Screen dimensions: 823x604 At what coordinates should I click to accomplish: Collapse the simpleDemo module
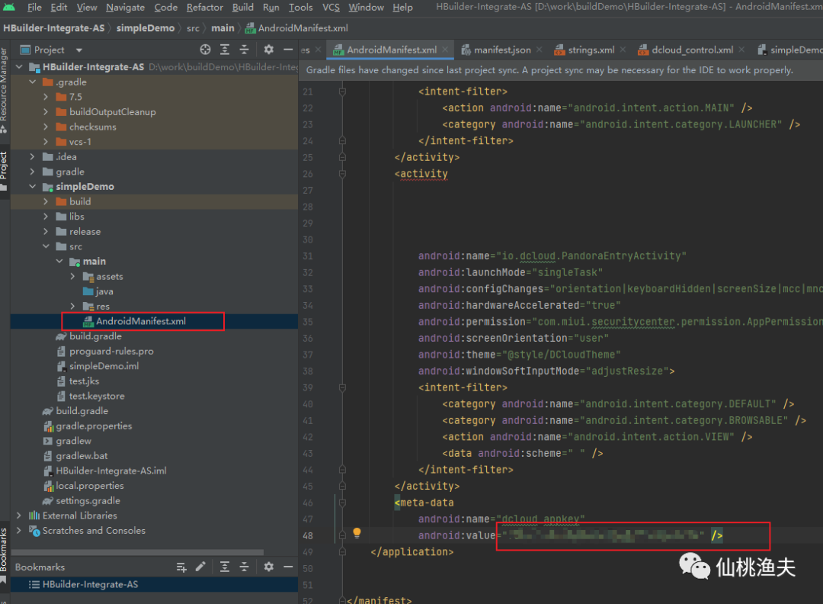pos(33,186)
